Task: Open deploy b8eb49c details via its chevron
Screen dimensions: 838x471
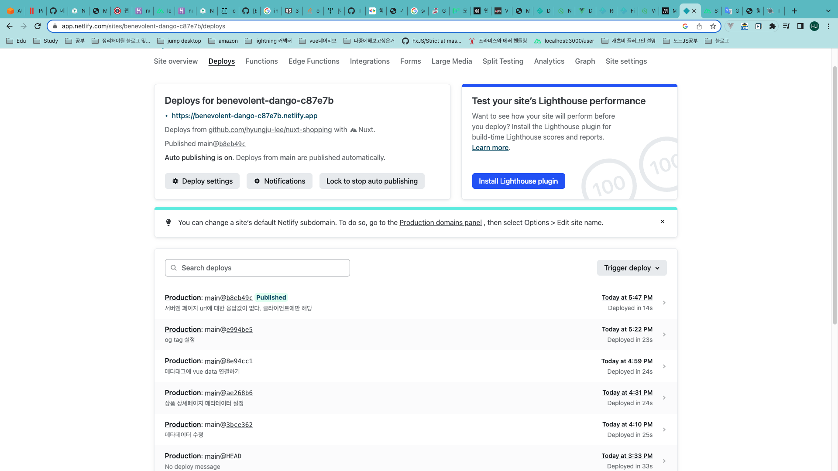Action: tap(664, 303)
